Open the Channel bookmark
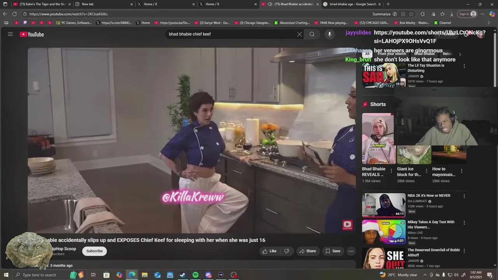Image resolution: width=498 pixels, height=280 pixels. (x=443, y=23)
